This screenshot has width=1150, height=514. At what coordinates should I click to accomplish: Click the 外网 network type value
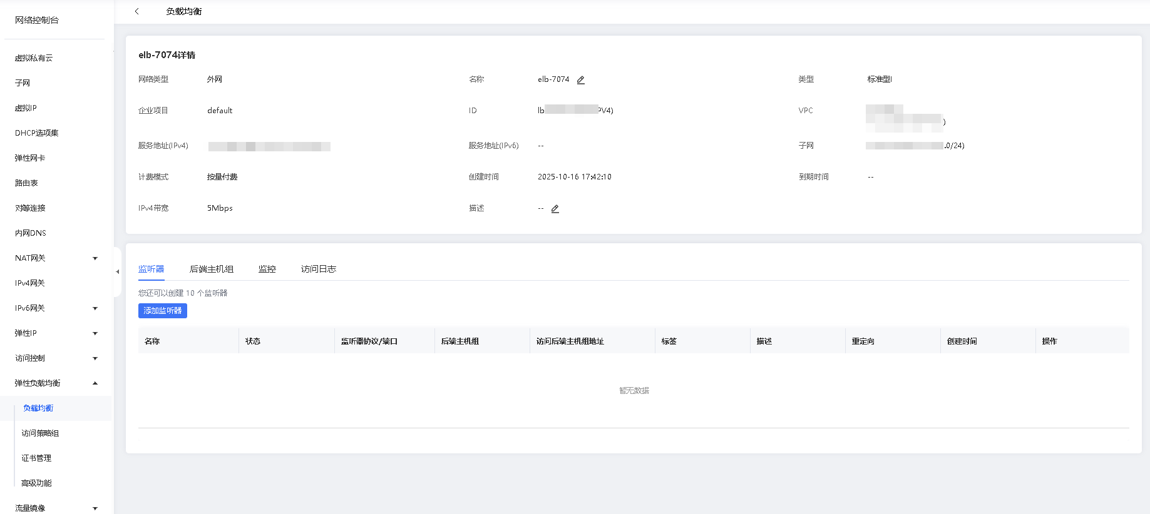point(215,79)
